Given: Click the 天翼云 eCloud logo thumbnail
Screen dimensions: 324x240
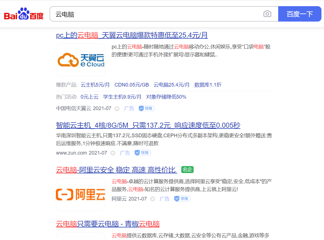Looking at the screenshot, I should click(81, 60).
